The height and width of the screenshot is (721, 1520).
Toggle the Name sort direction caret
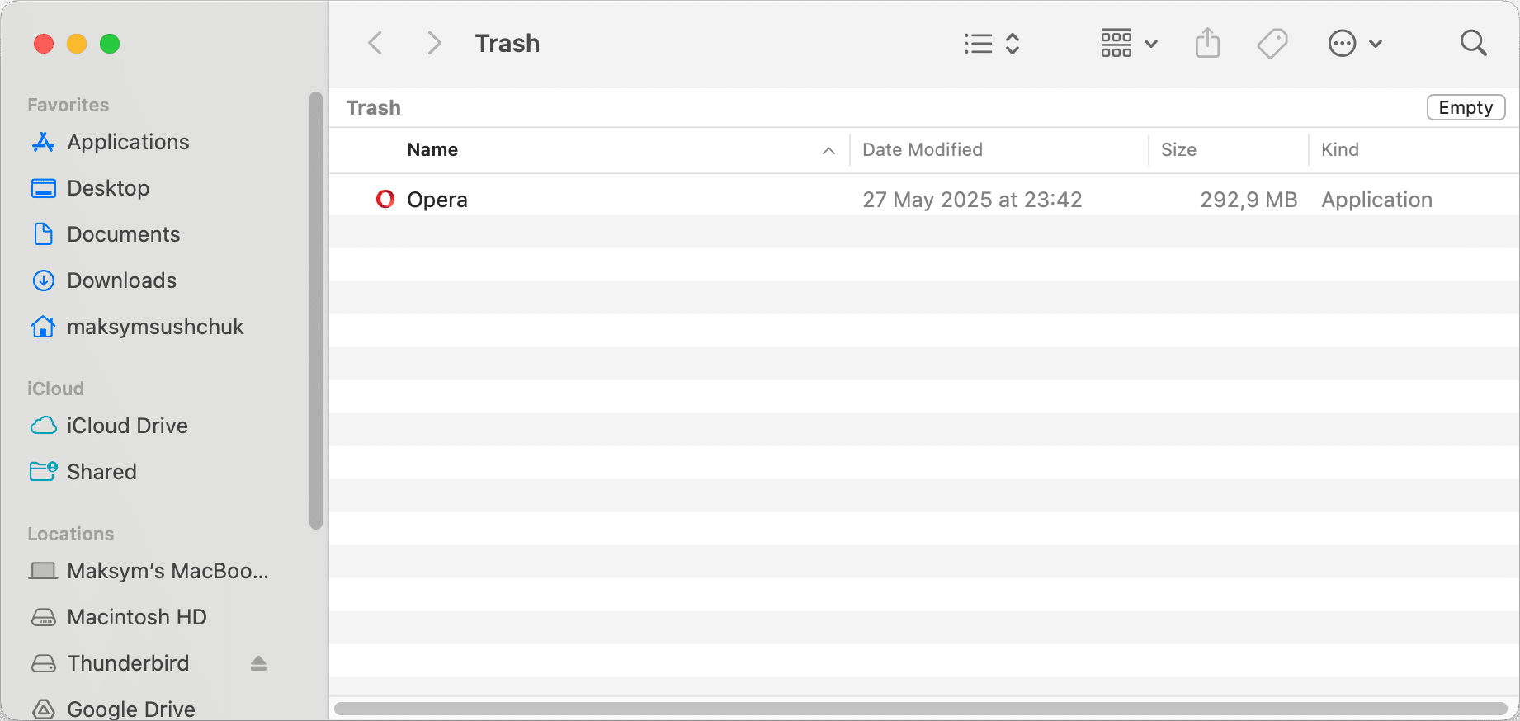(x=828, y=150)
